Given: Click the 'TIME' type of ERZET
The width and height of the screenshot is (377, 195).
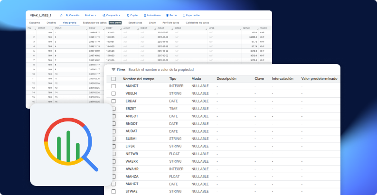Looking at the screenshot, I should point(173,109).
